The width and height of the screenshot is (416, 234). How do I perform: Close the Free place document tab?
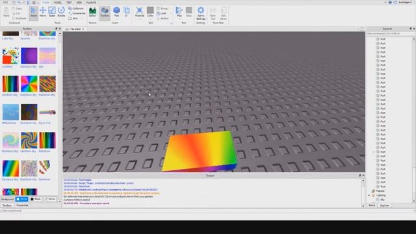[x=83, y=29]
